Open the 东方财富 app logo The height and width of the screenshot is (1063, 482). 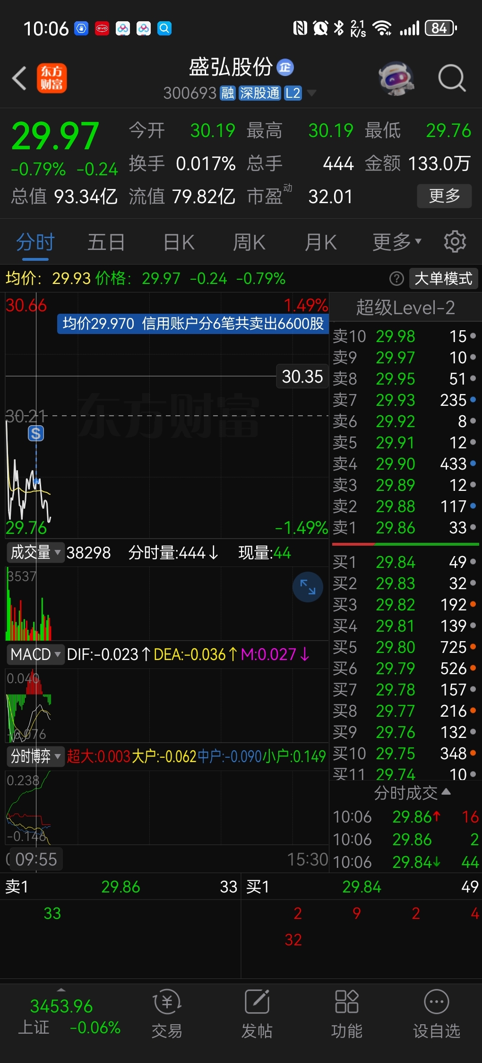click(52, 78)
